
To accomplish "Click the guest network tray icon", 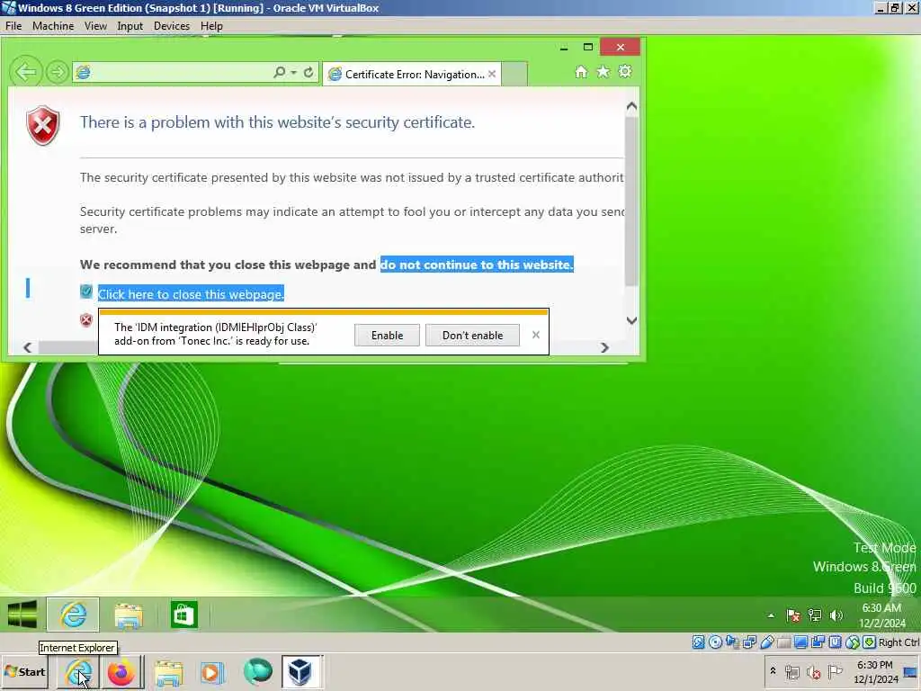I will (815, 615).
